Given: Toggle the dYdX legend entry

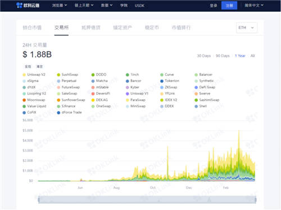Looking at the screenshot, I should pyautogui.click(x=29, y=87).
